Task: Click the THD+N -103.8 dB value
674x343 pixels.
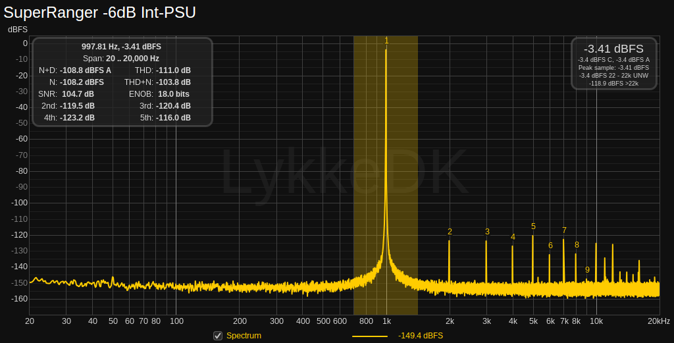Action: [x=173, y=82]
